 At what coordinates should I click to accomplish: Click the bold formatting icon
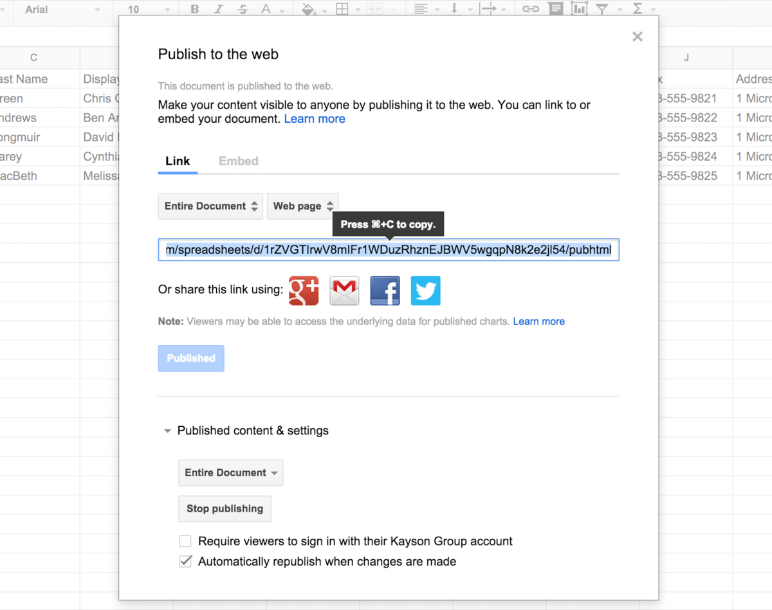[195, 10]
